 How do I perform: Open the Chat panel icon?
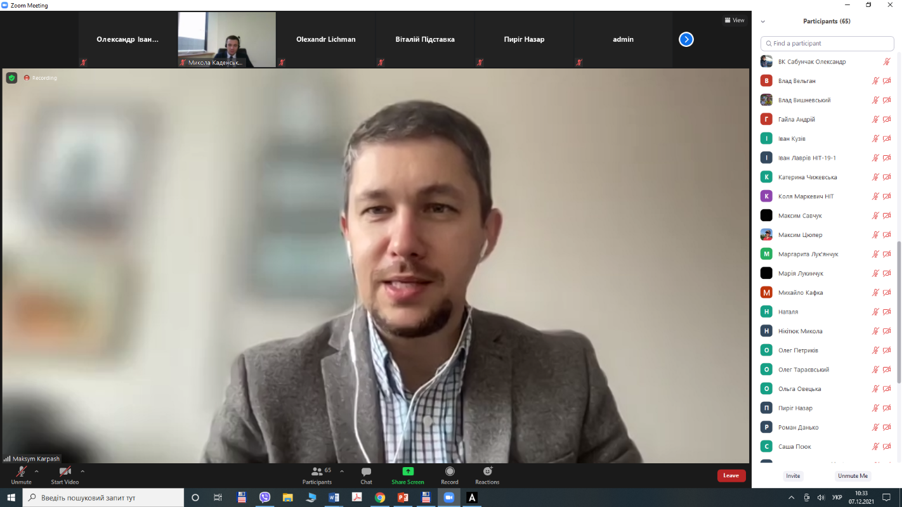(366, 472)
